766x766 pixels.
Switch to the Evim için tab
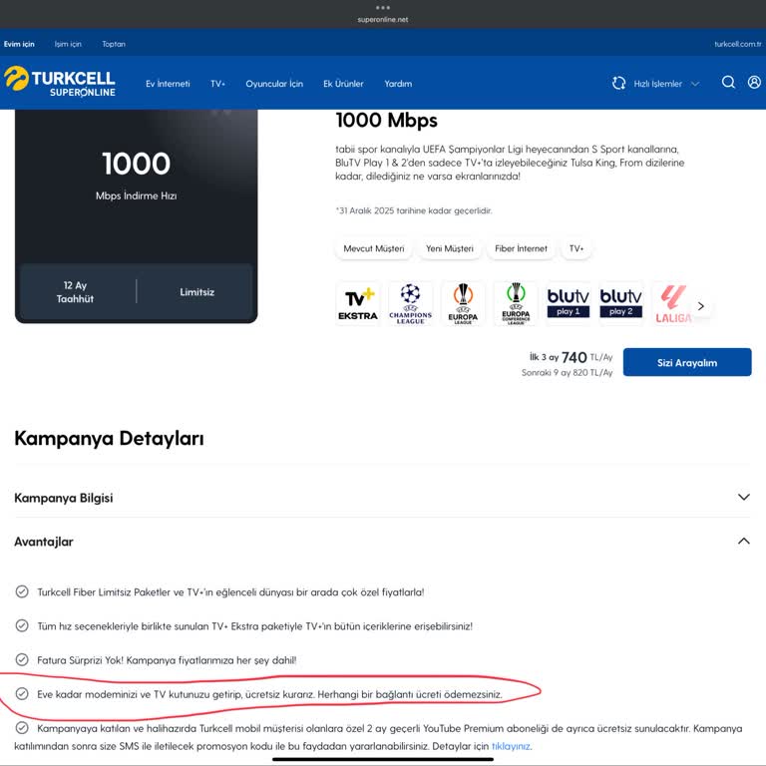[19, 44]
